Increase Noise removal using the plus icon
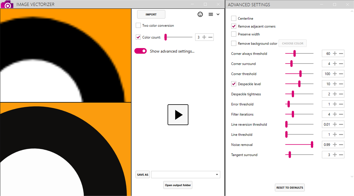The width and height of the screenshot is (354, 196). (x=334, y=144)
